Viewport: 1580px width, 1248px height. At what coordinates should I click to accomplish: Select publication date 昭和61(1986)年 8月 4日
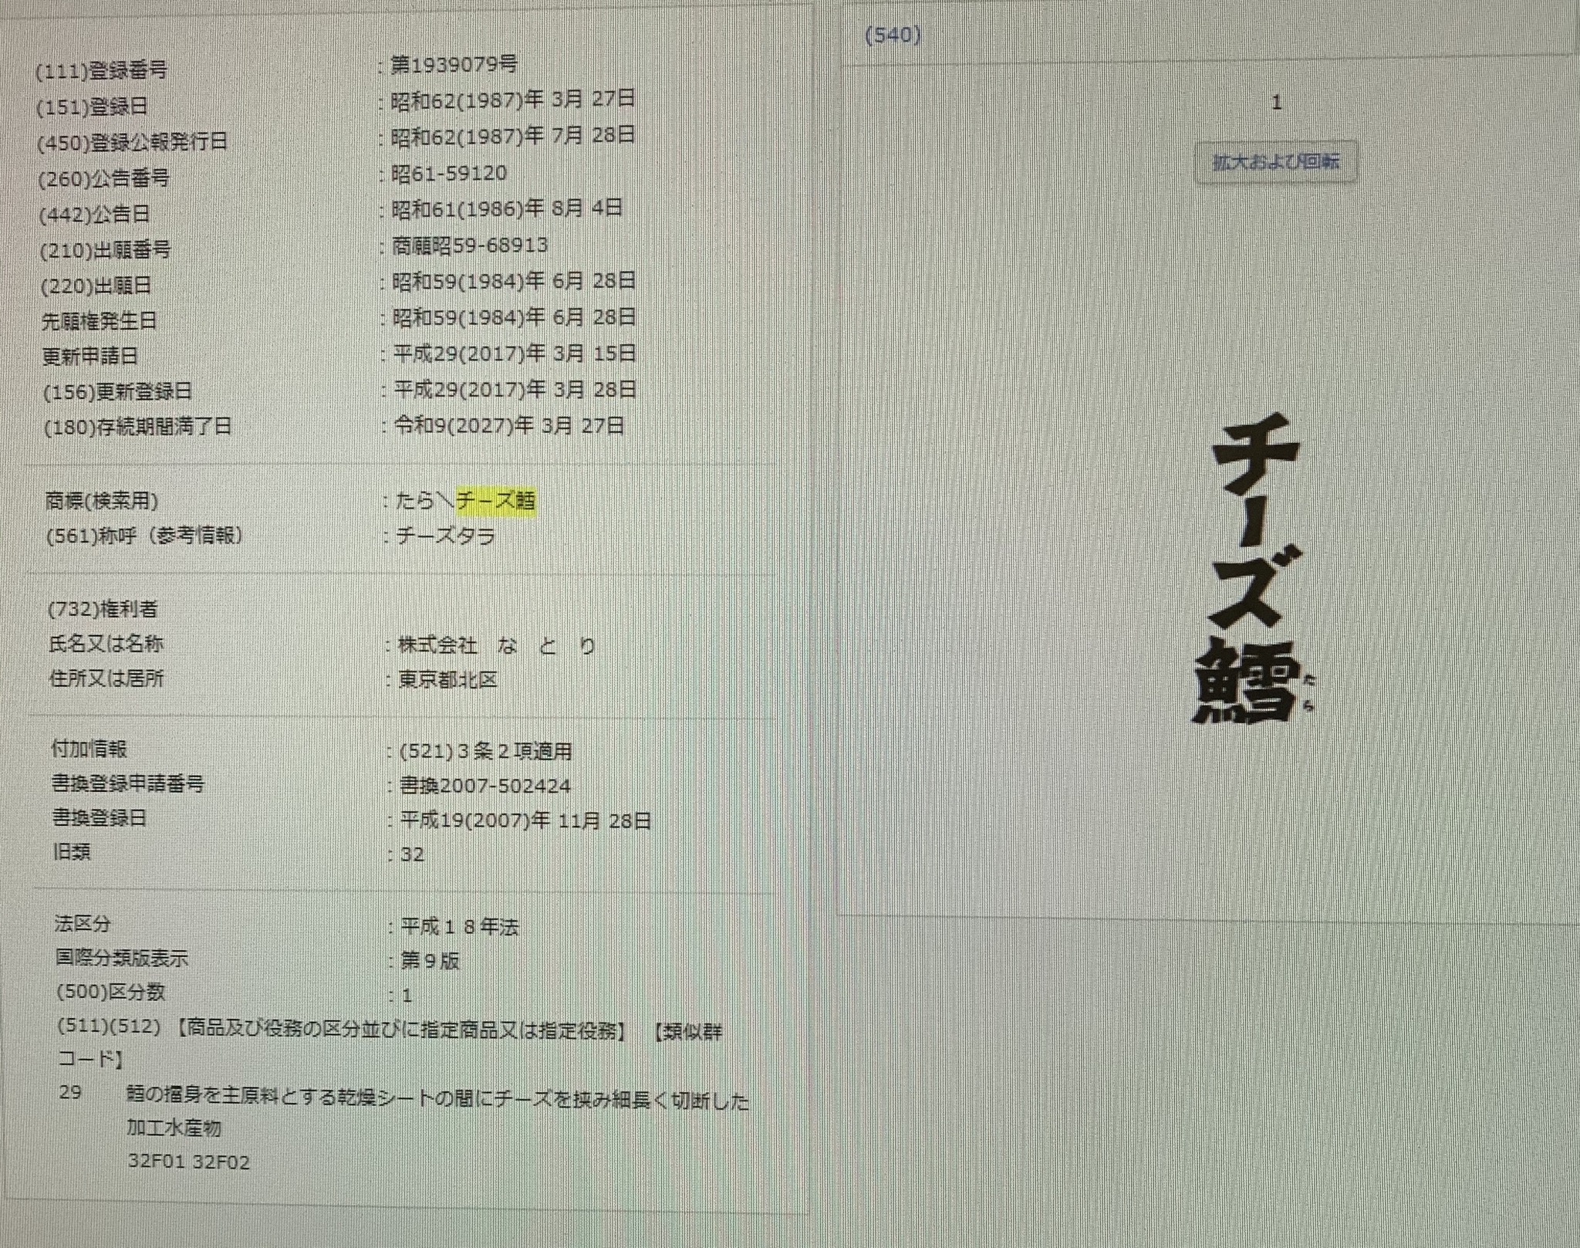[x=508, y=208]
